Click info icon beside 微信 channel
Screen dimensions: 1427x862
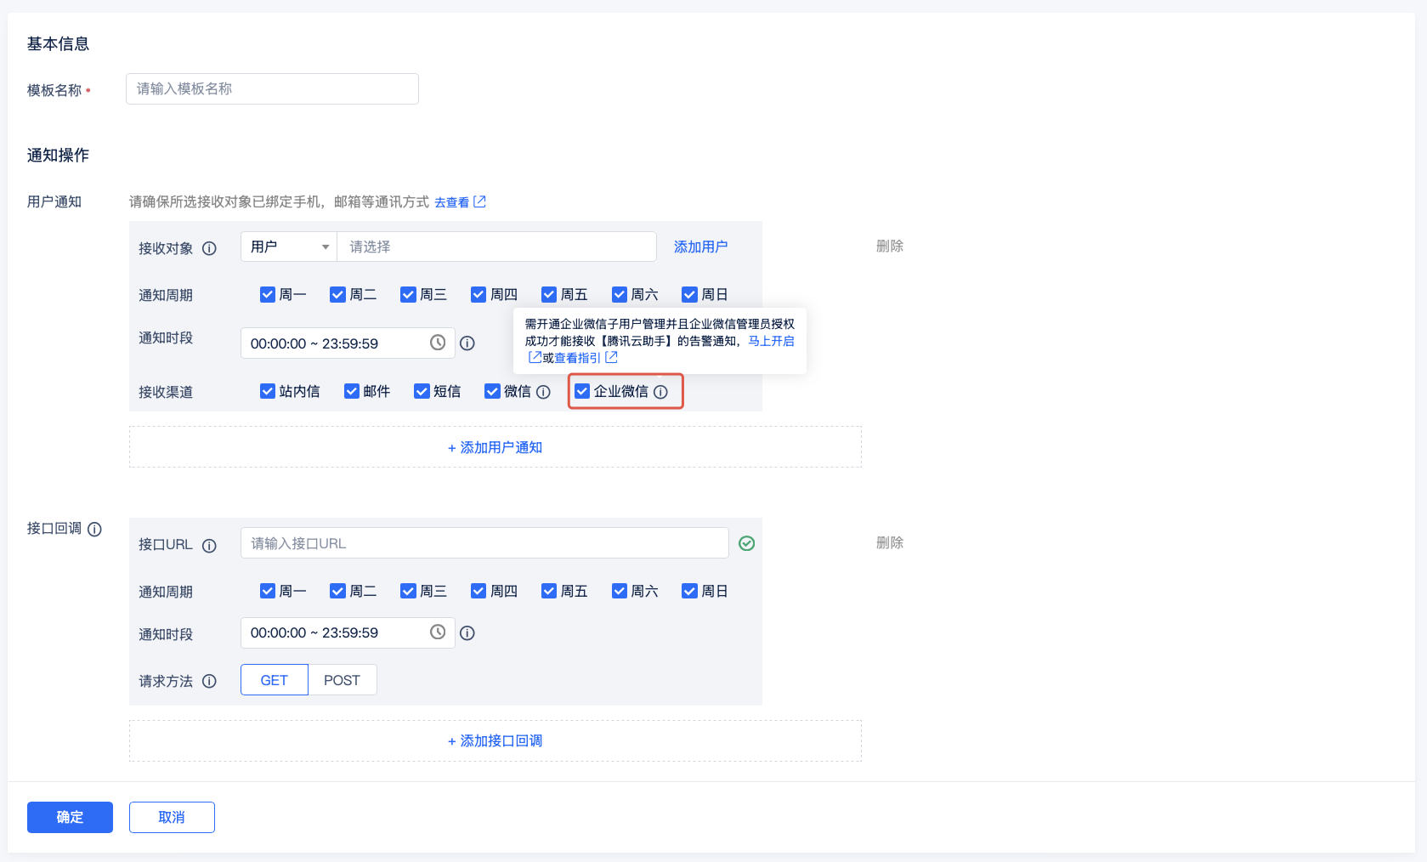pyautogui.click(x=543, y=392)
